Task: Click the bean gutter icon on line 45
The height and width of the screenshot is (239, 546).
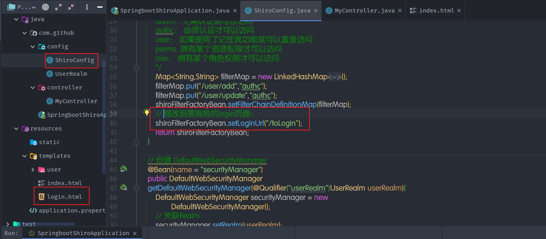Action: (x=124, y=169)
